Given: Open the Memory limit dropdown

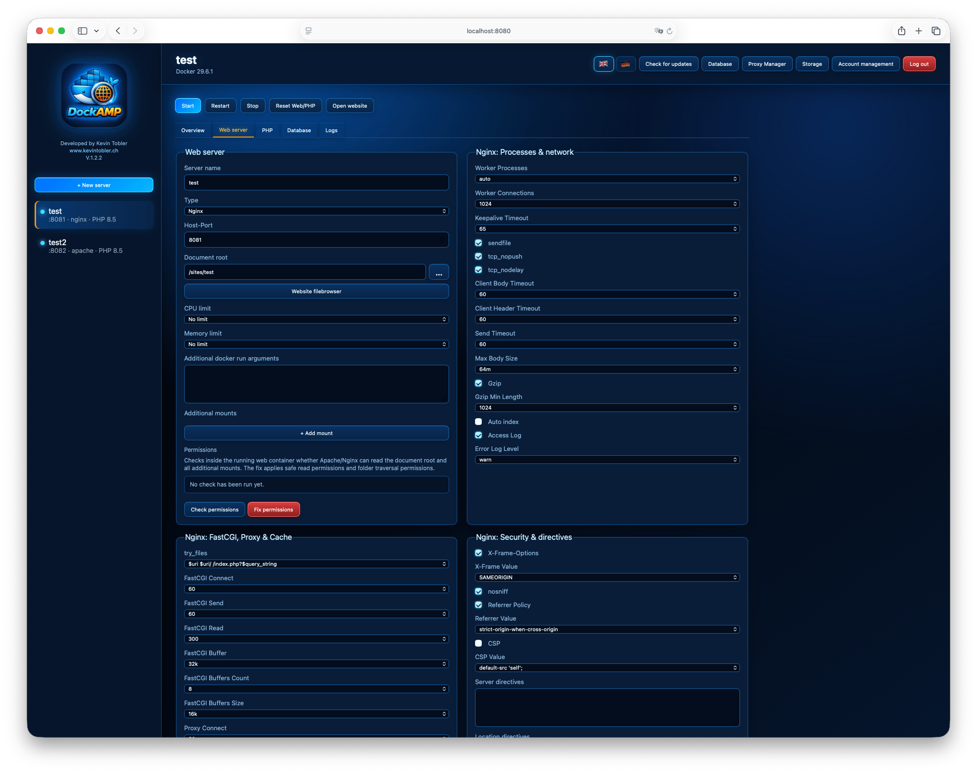Looking at the screenshot, I should 316,344.
